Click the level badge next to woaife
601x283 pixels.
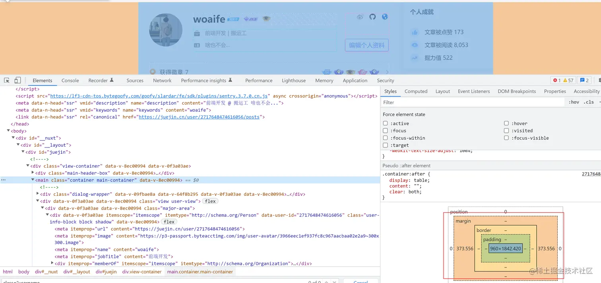pyautogui.click(x=233, y=19)
